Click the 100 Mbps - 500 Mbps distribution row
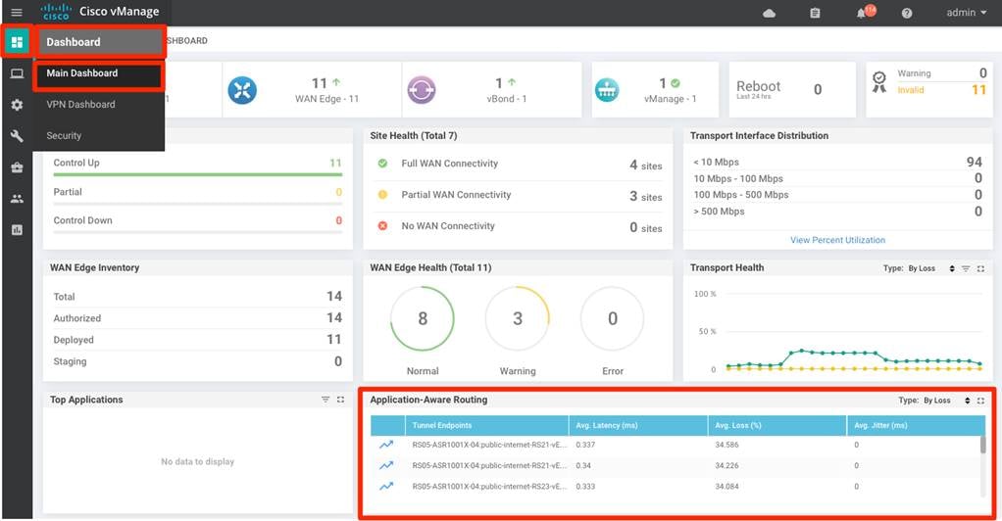1002x521 pixels. (x=837, y=195)
